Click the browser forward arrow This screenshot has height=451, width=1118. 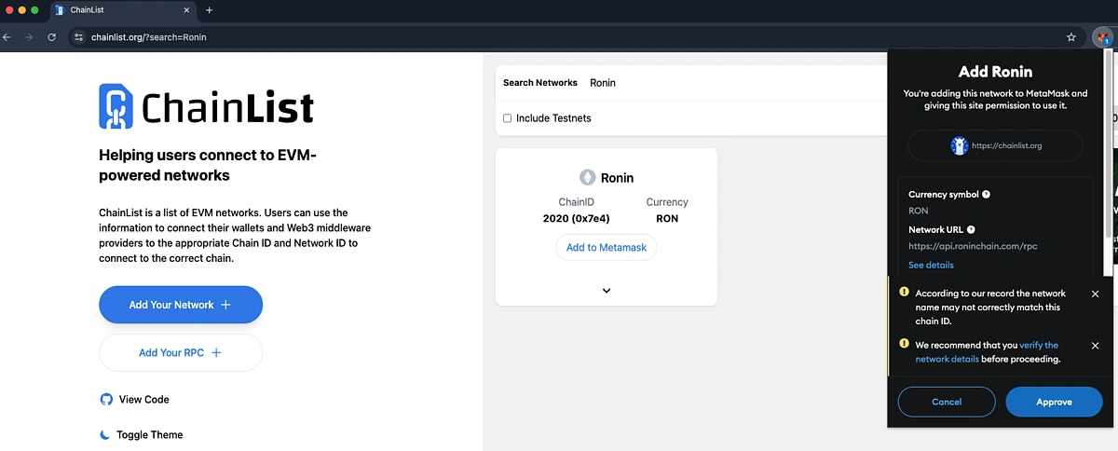click(29, 37)
